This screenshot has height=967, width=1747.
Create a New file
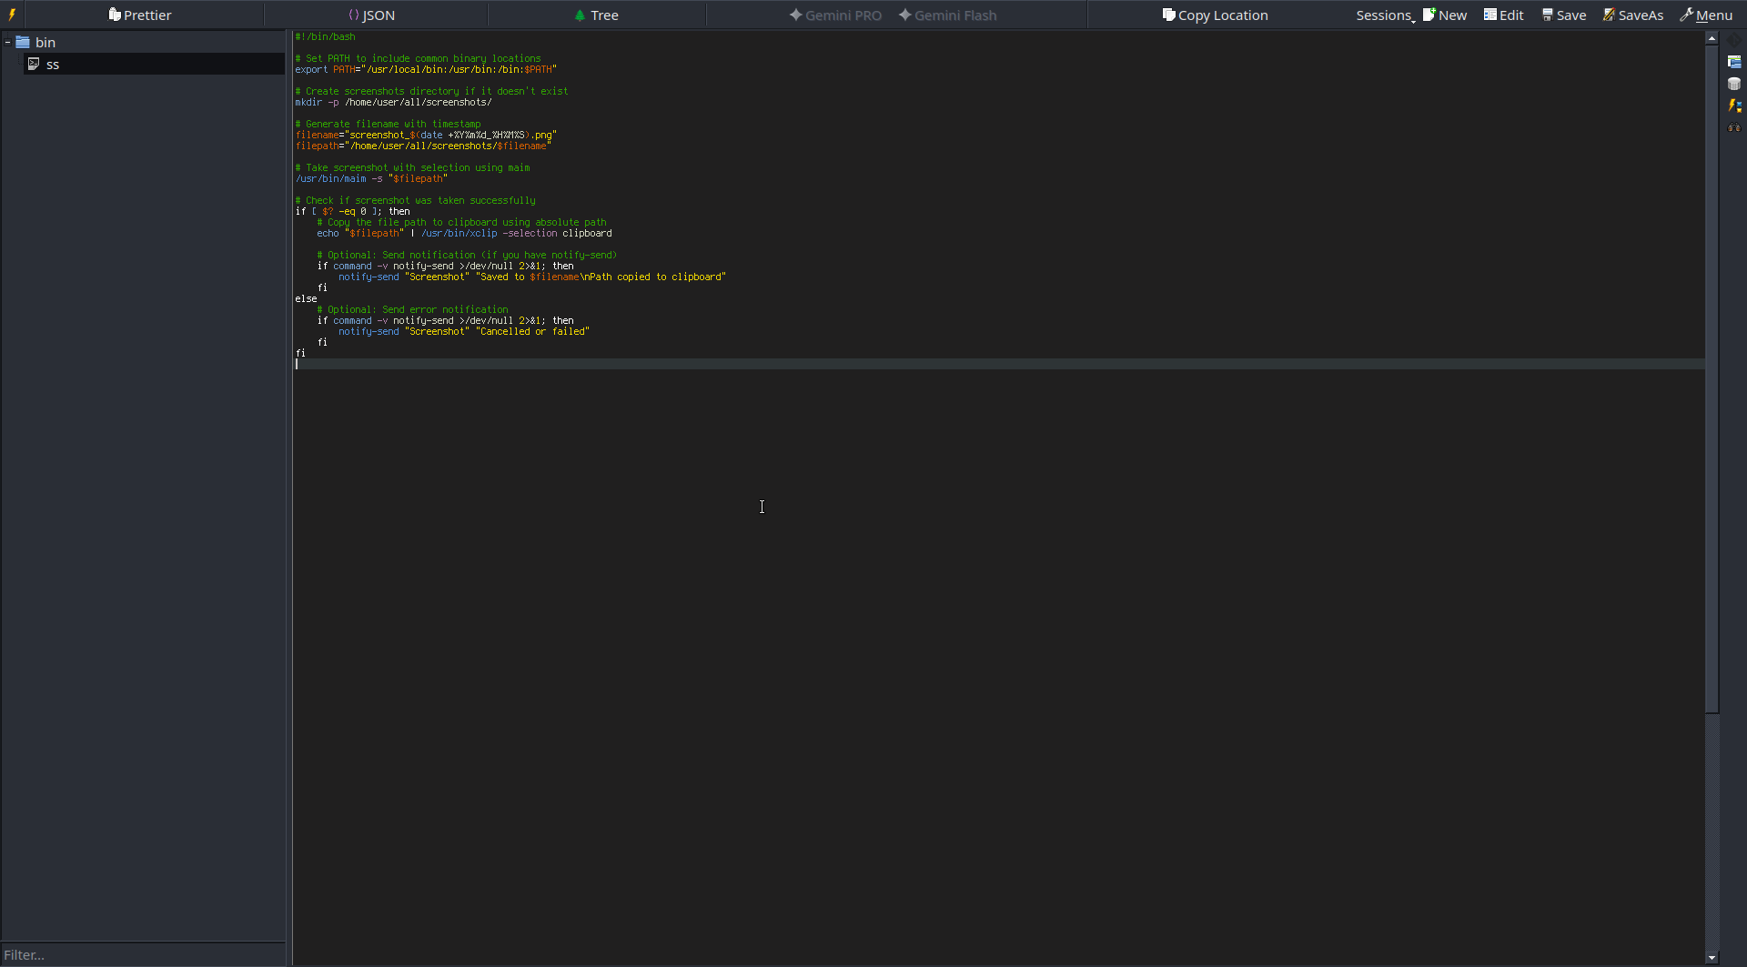1445,15
